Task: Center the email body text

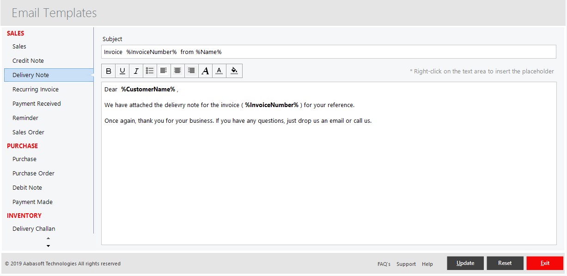Action: tap(177, 71)
